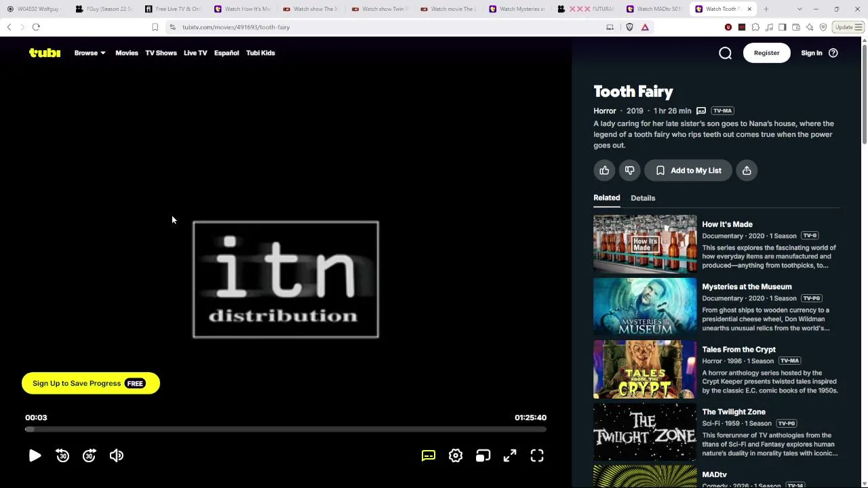
Task: Go back to previous page
Action: (9, 27)
